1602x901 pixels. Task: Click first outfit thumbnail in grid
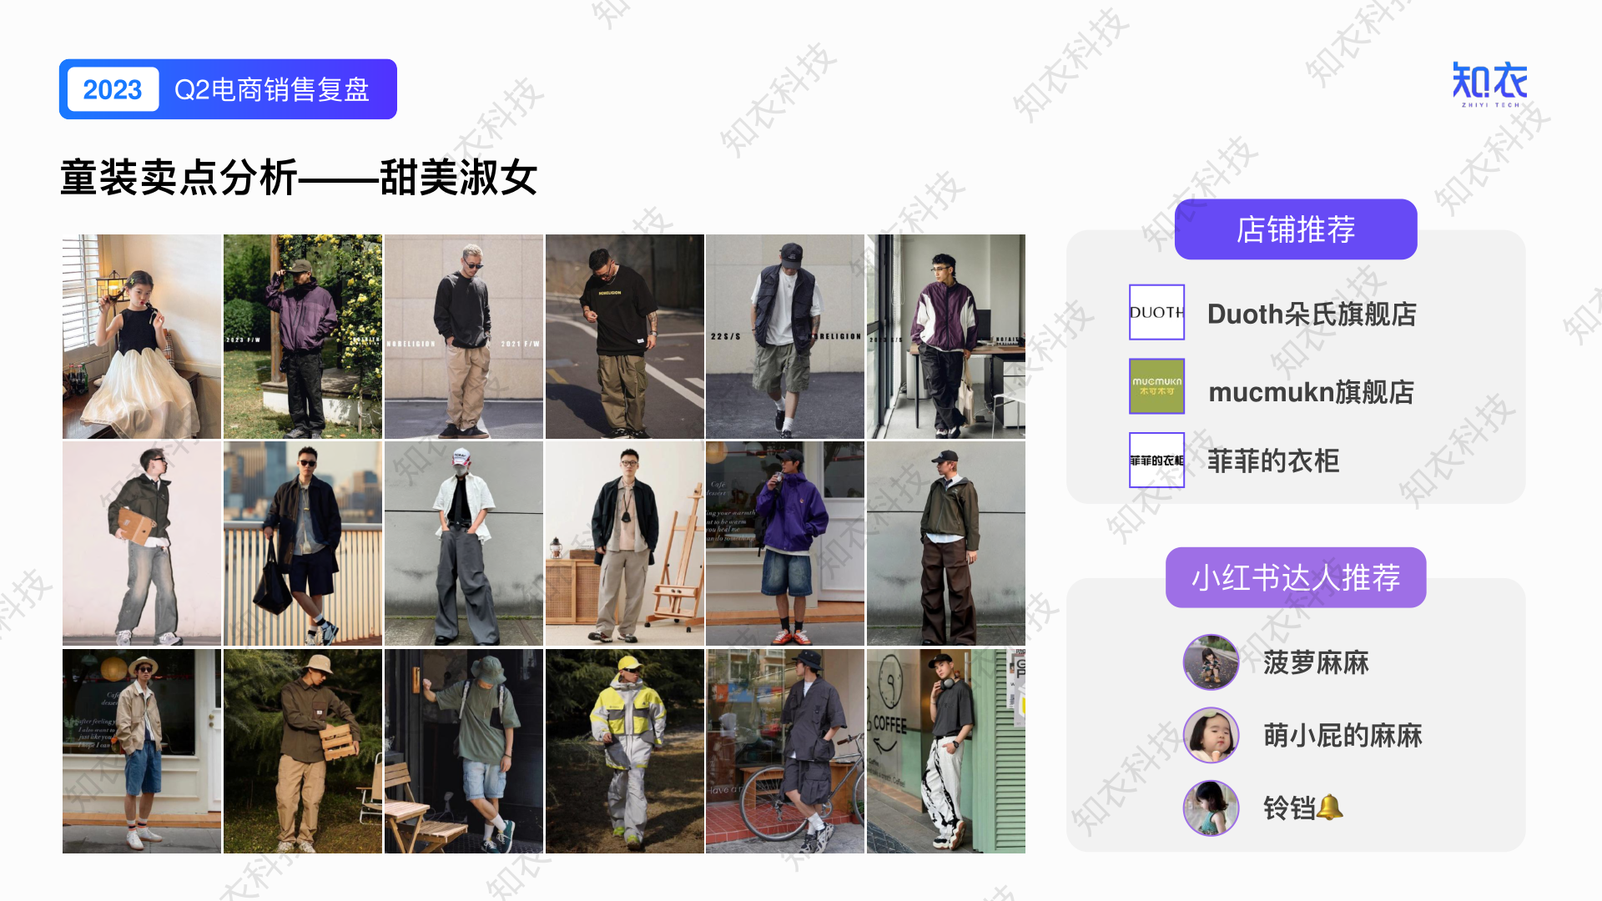coord(141,334)
